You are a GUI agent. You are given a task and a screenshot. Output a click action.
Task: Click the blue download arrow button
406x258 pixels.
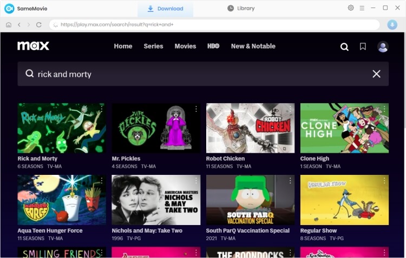(392, 24)
